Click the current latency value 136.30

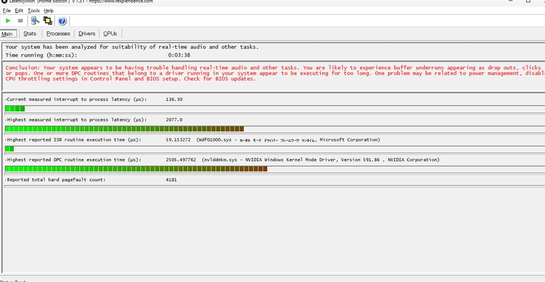click(174, 99)
